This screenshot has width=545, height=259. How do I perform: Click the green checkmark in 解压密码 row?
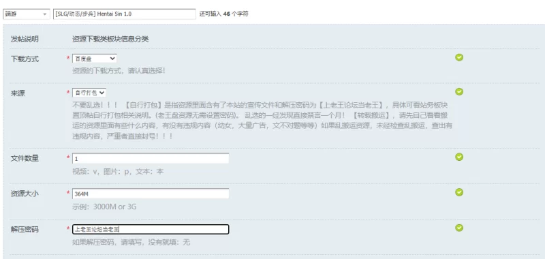(x=459, y=228)
